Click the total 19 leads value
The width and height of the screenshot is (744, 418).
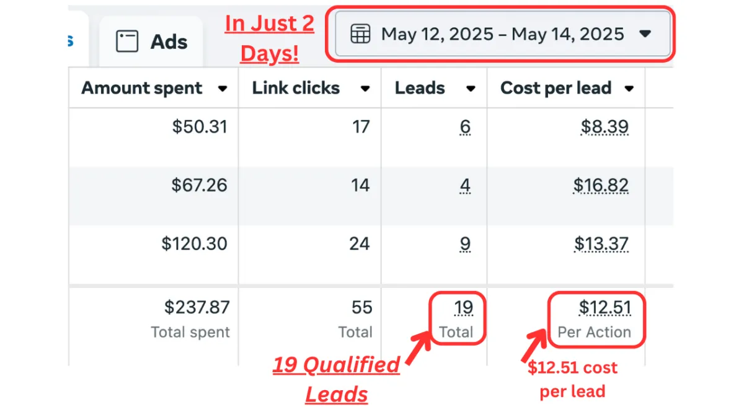click(x=464, y=307)
